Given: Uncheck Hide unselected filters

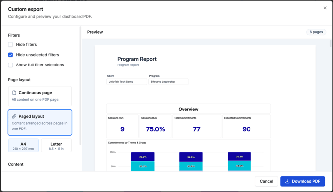Looking at the screenshot, I should (10, 55).
